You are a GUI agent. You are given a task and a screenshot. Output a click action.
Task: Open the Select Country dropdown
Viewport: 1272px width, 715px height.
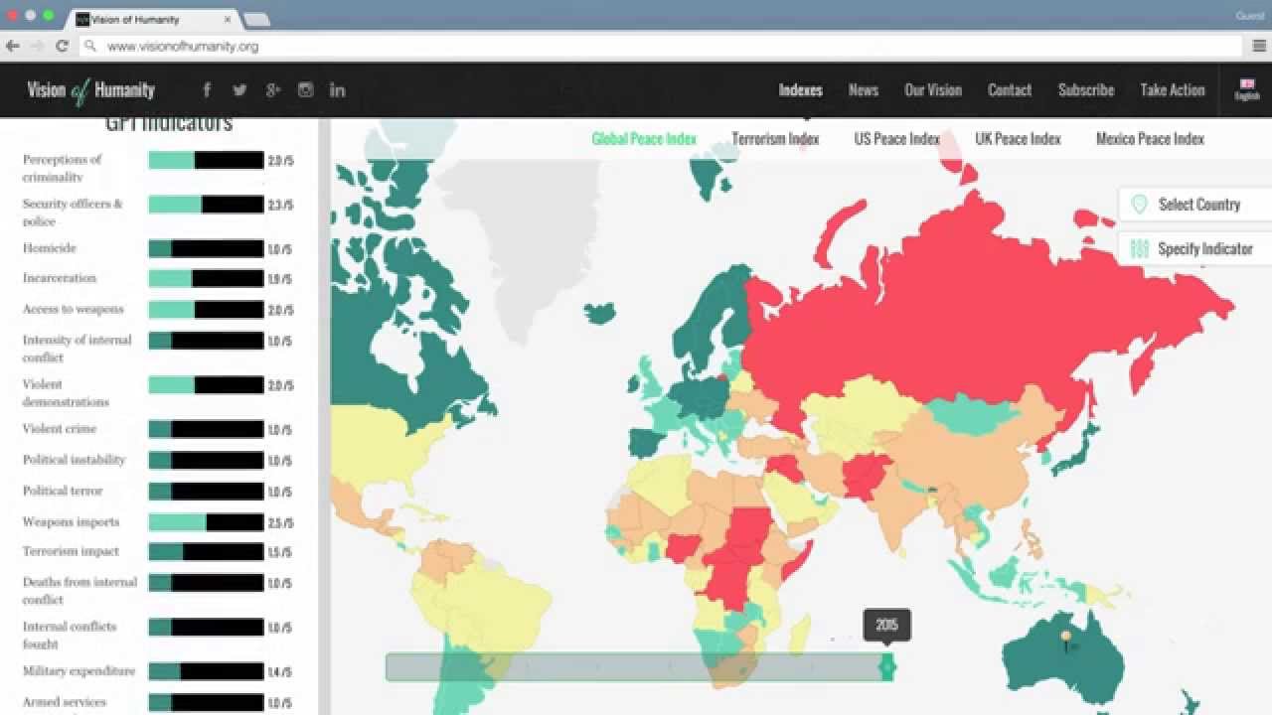point(1197,205)
